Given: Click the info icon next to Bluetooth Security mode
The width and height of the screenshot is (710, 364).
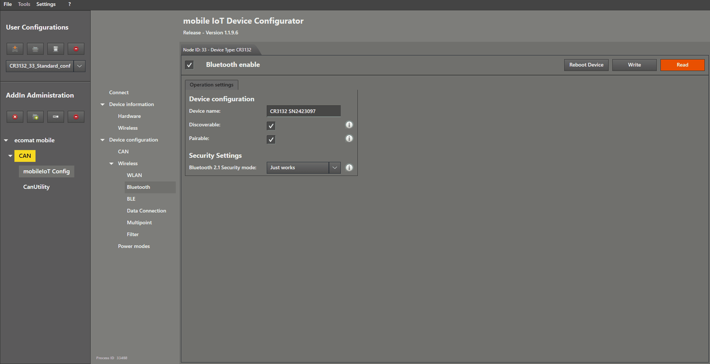Looking at the screenshot, I should [349, 168].
